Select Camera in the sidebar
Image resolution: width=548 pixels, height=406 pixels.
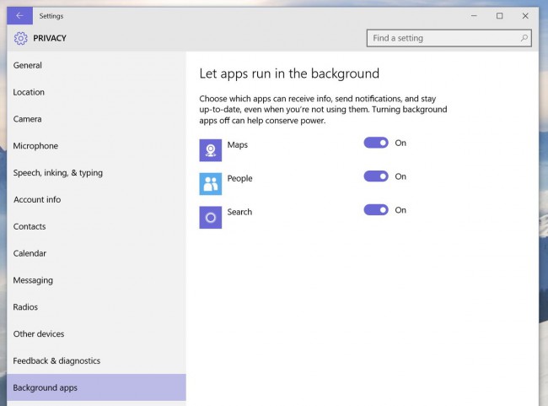(x=96, y=119)
